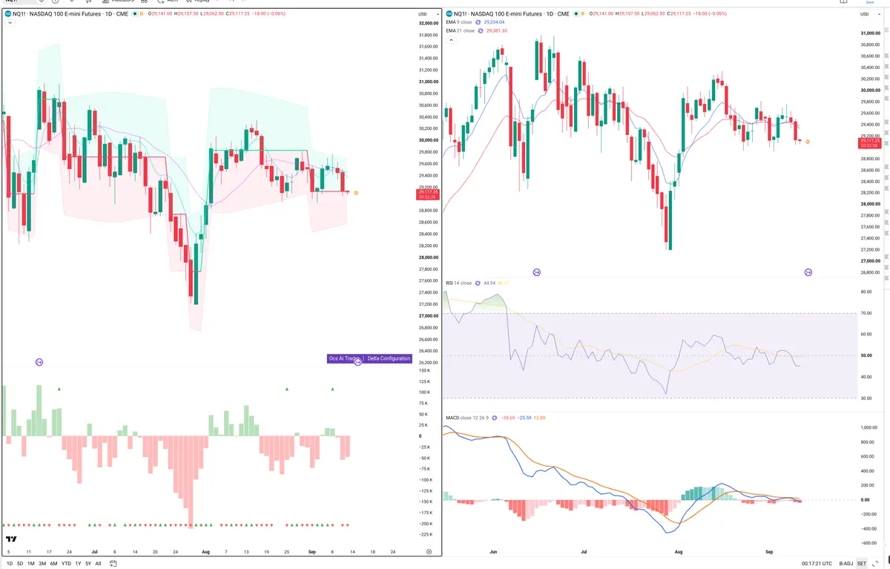Click the orange D marker in right chart legend

(581, 14)
